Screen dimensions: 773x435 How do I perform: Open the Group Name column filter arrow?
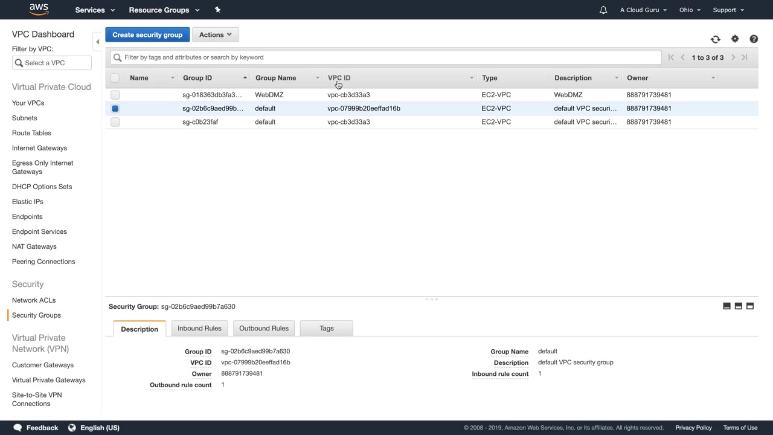(317, 78)
